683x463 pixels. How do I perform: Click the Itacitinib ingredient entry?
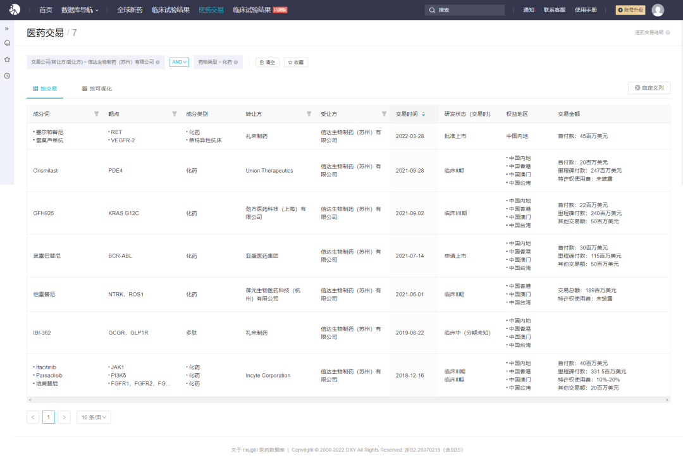(x=46, y=367)
